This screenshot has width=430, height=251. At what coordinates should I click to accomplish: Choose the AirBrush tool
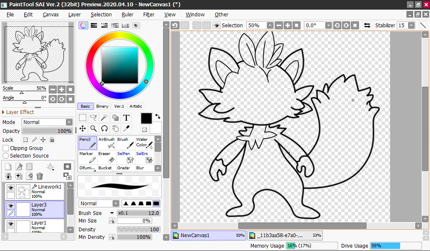(x=107, y=143)
